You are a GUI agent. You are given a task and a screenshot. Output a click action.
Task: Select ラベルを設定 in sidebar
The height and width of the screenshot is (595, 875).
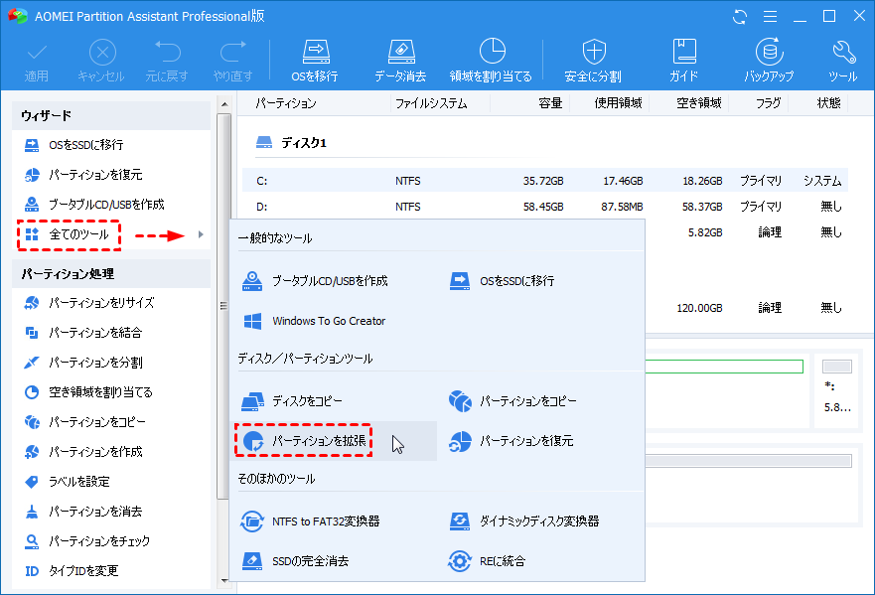[67, 481]
